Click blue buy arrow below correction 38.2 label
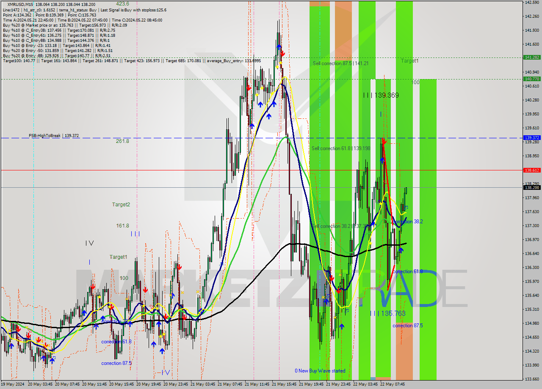 pos(401,250)
